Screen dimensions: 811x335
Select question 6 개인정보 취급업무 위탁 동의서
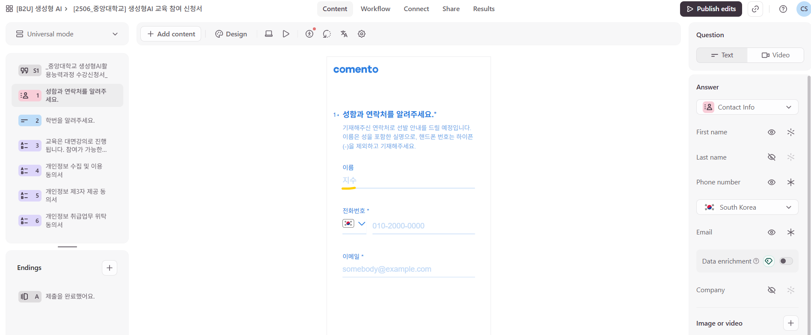coord(67,220)
